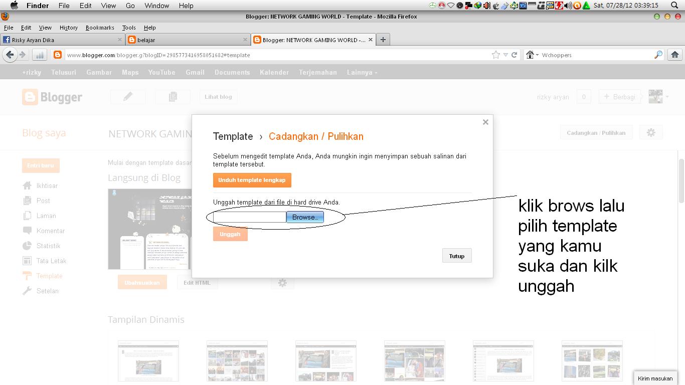Close the belajar tab

pos(245,40)
